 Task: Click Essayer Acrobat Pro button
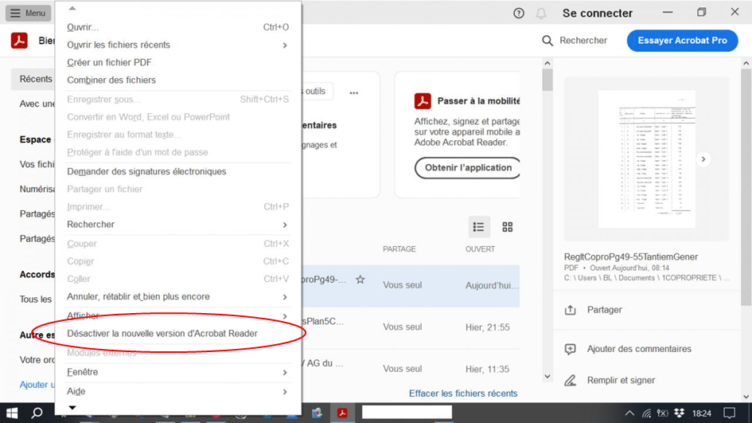tap(682, 41)
